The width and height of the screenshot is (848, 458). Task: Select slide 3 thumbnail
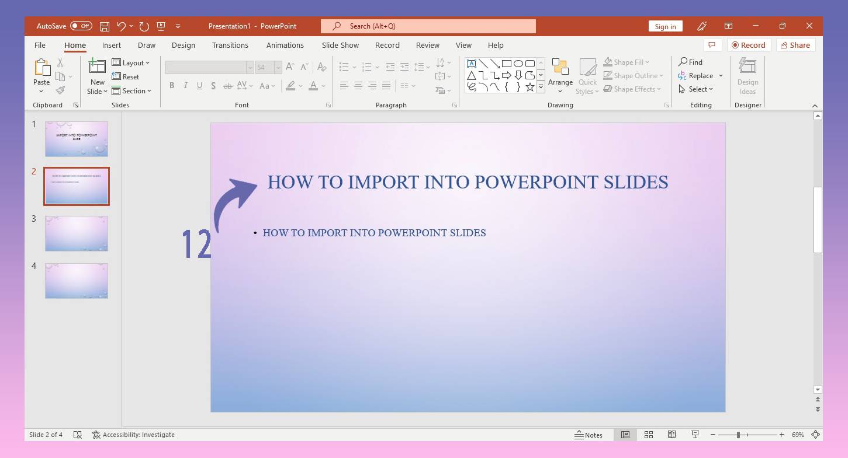pos(77,233)
